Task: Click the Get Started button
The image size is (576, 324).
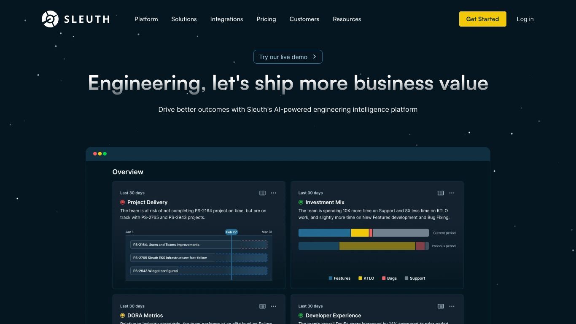Action: (482, 19)
